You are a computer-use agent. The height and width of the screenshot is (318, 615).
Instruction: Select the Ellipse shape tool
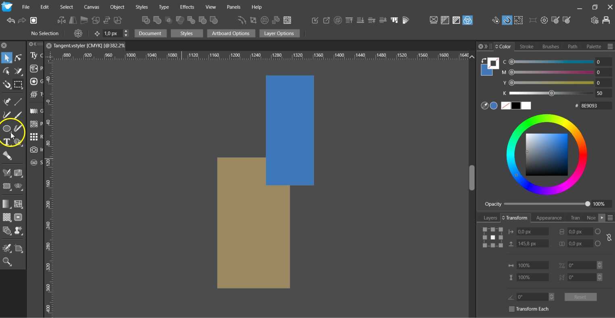pyautogui.click(x=6, y=128)
